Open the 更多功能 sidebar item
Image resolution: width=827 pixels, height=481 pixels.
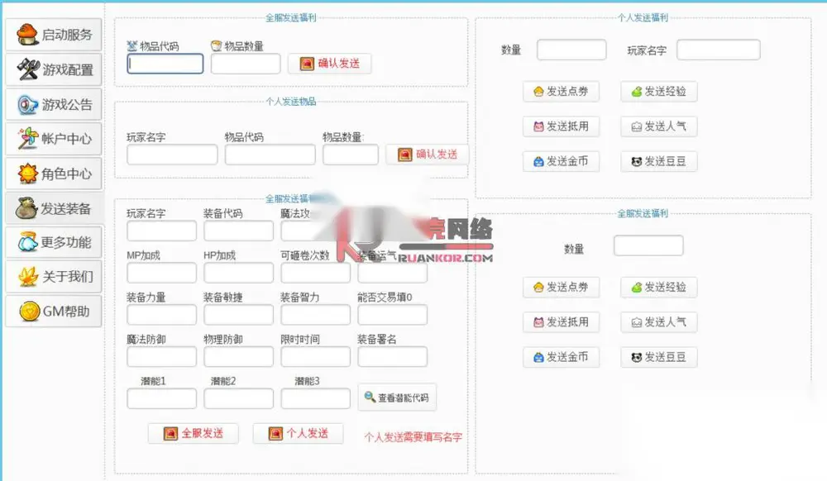click(54, 242)
